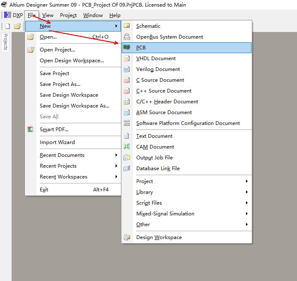This screenshot has height=281, width=297.
Task: Choose Open Design Workspace... entry
Action: click(x=73, y=61)
